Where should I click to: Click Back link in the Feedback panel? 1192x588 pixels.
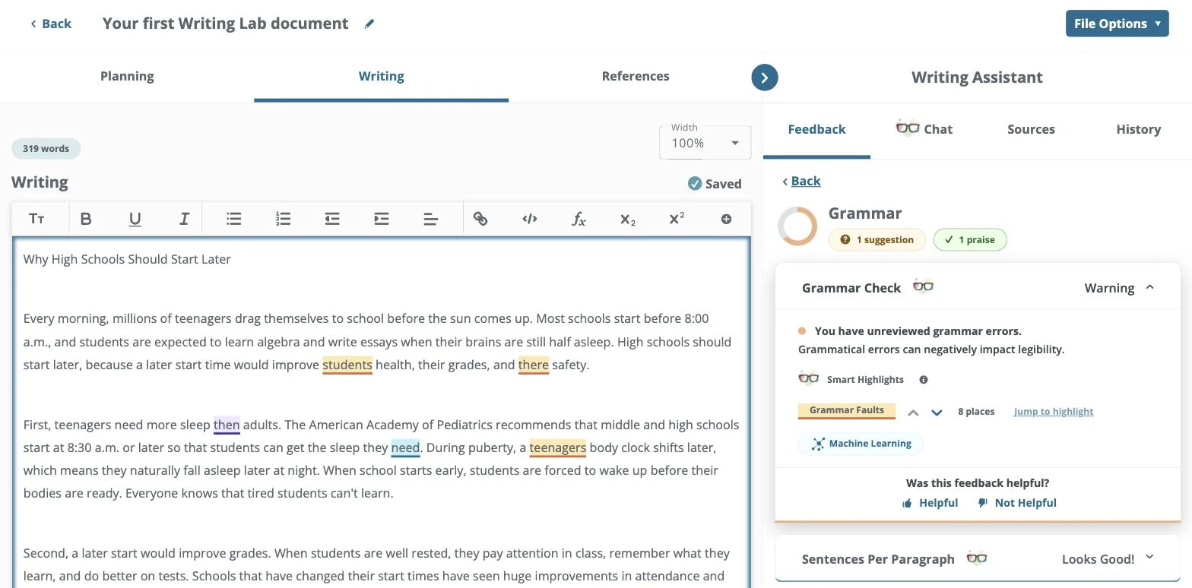tap(801, 181)
